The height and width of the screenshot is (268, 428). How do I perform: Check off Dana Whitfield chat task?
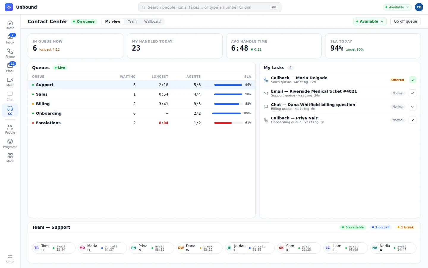click(413, 107)
